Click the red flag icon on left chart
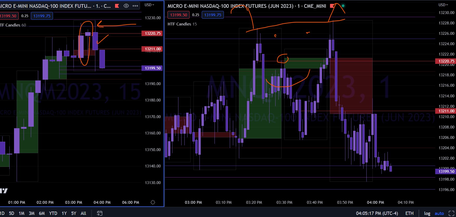 point(117,6)
